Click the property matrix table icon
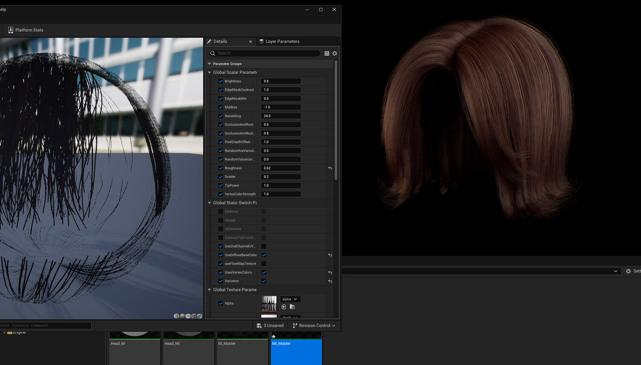The height and width of the screenshot is (365, 641). (x=327, y=53)
